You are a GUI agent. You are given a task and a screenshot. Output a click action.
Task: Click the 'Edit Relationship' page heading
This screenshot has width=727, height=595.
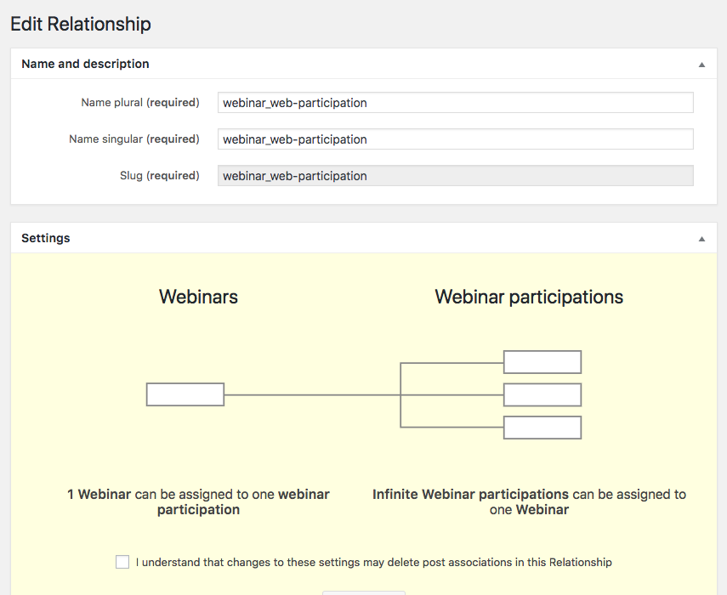coord(81,24)
